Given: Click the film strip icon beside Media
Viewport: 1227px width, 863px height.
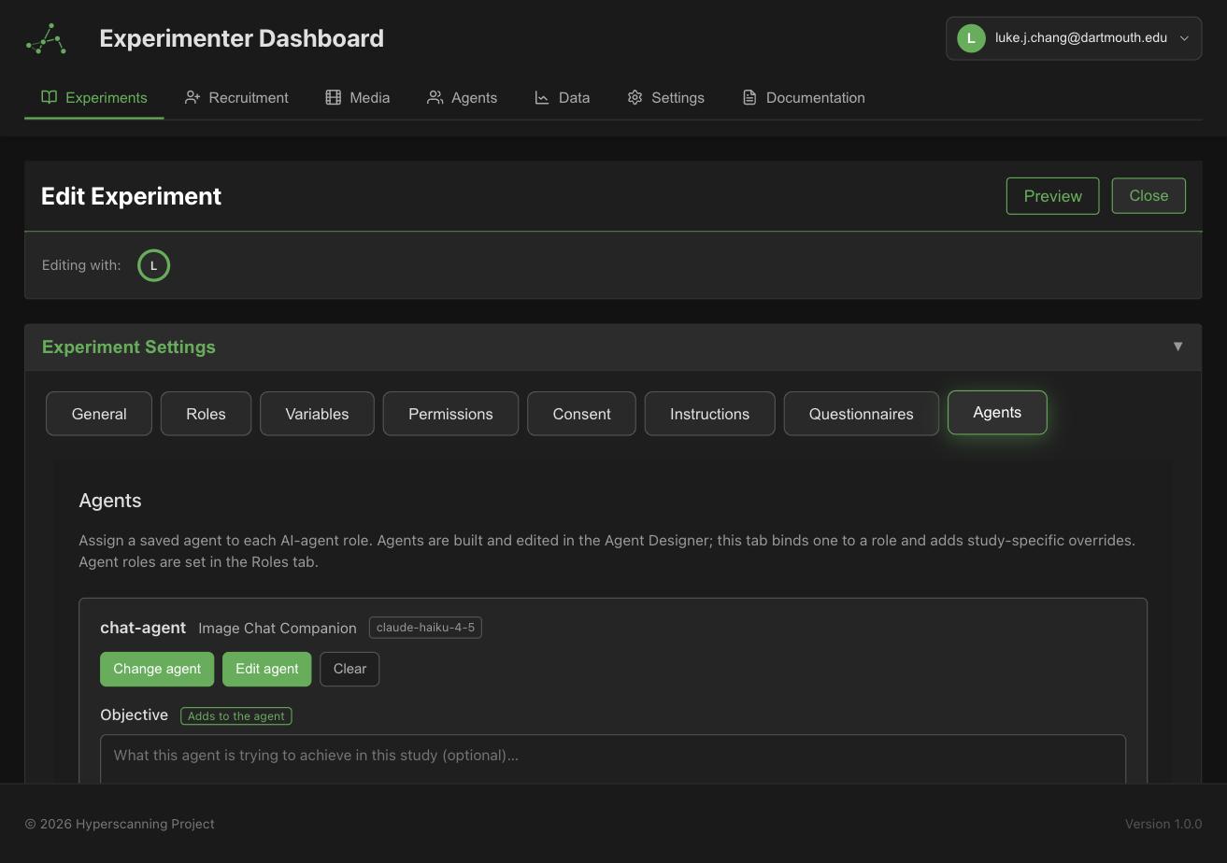Looking at the screenshot, I should click(x=333, y=97).
